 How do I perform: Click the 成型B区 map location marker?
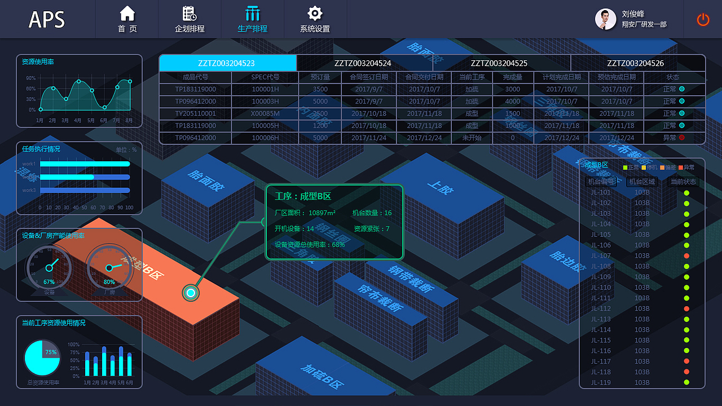click(191, 293)
